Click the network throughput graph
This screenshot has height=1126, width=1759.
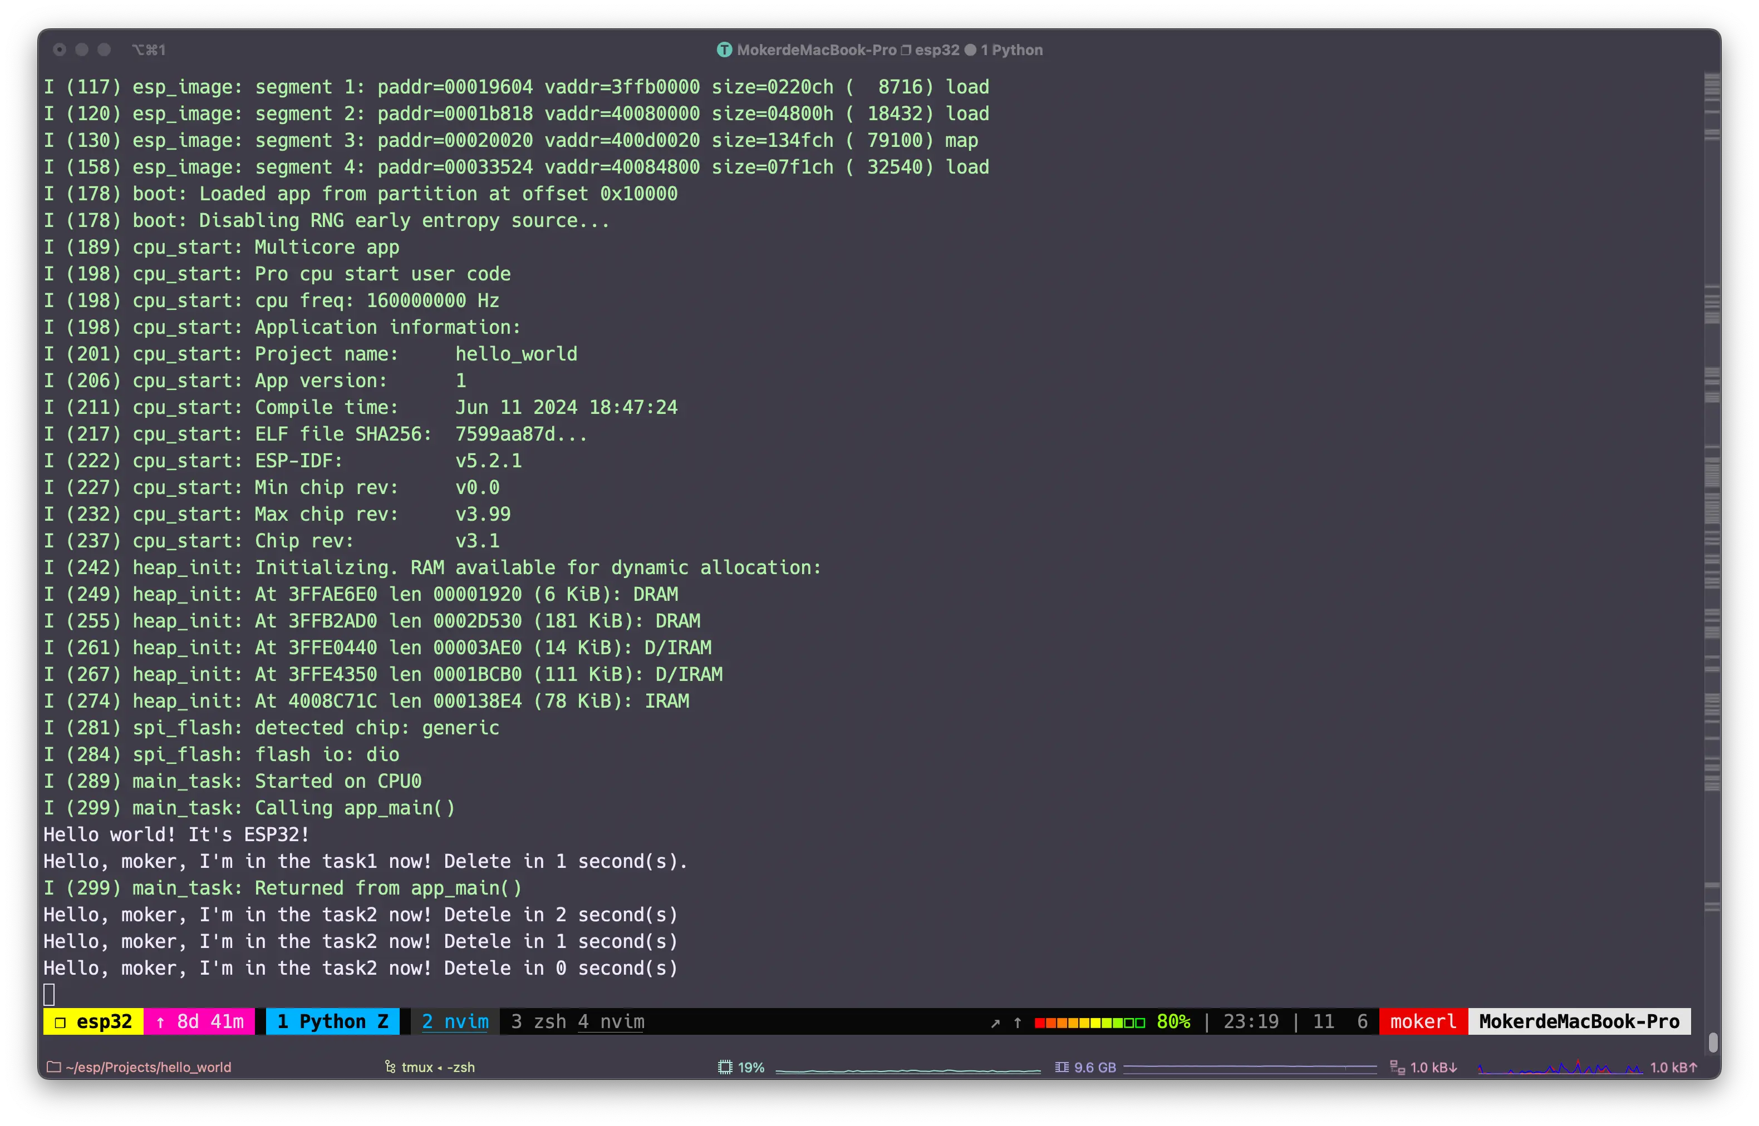click(x=1559, y=1068)
